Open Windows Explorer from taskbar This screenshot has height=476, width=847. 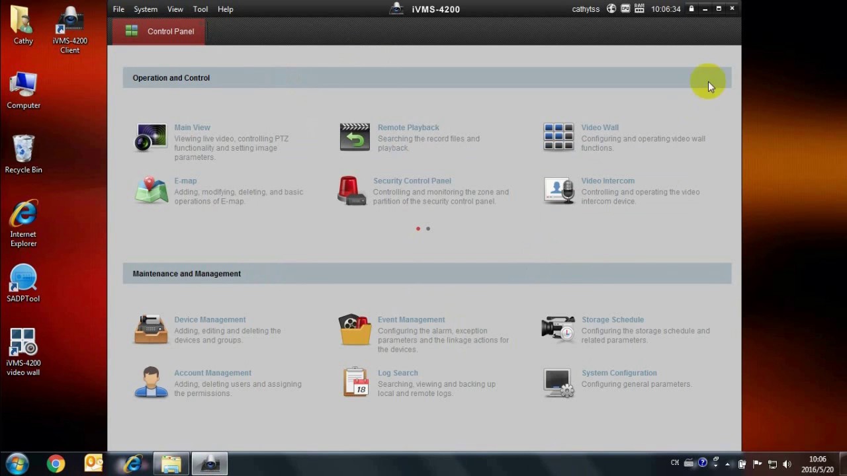[171, 464]
